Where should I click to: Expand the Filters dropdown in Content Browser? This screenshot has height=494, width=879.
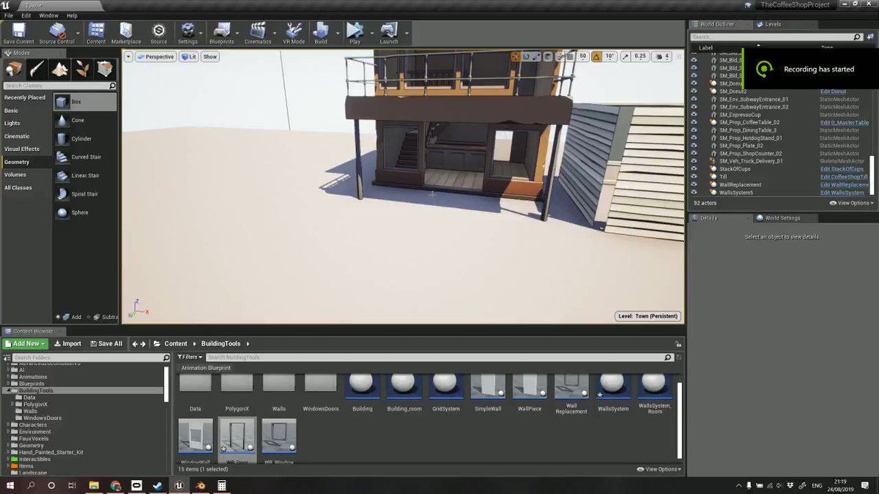click(x=190, y=357)
